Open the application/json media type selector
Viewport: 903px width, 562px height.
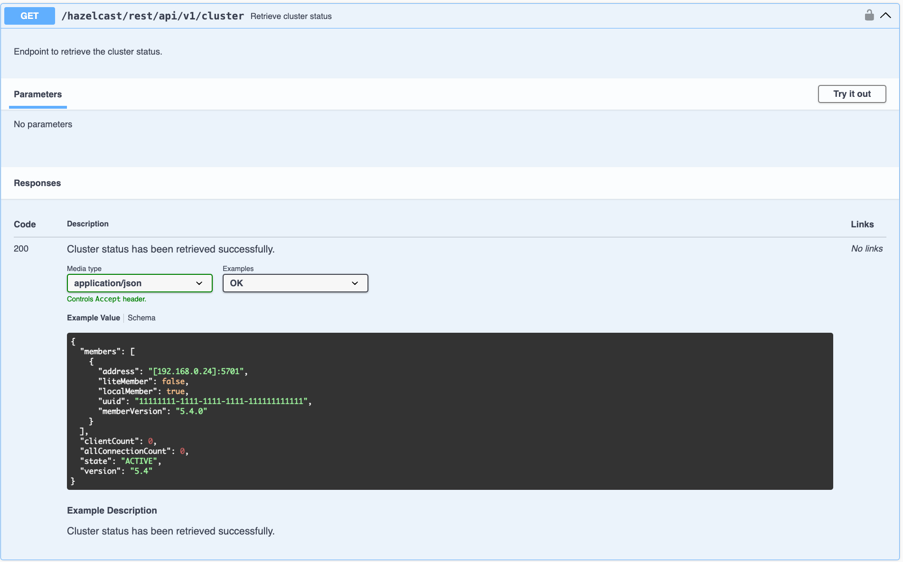(x=140, y=283)
